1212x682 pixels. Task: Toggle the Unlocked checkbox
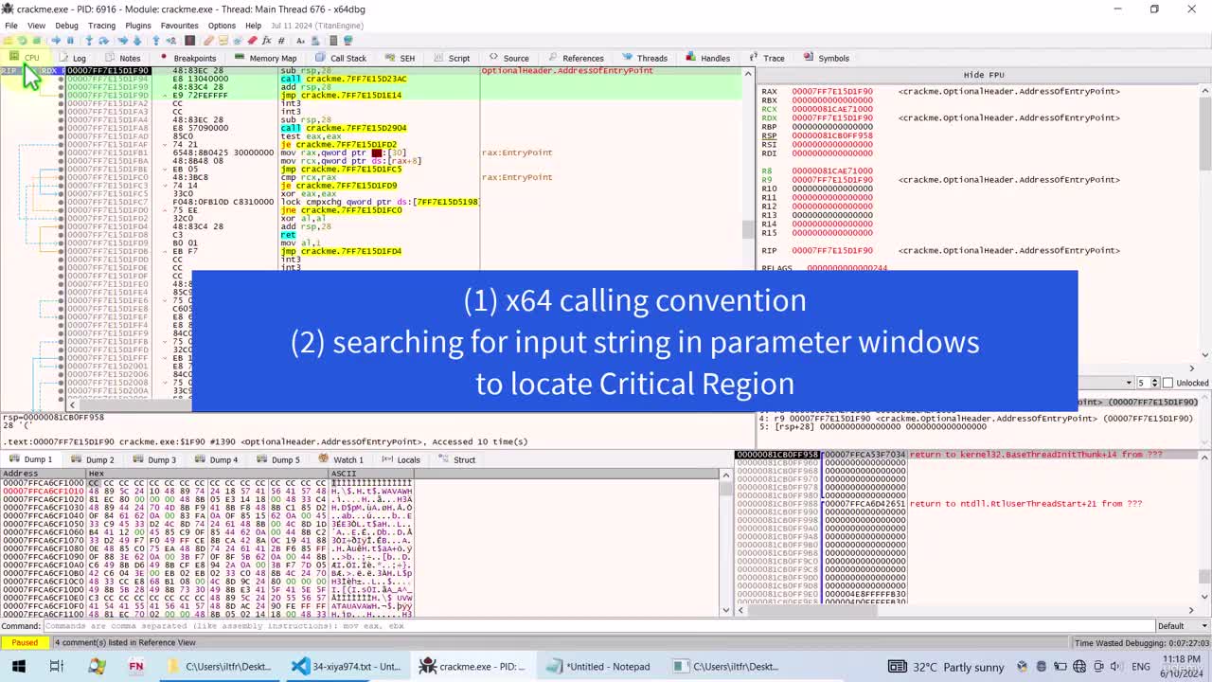[1167, 383]
